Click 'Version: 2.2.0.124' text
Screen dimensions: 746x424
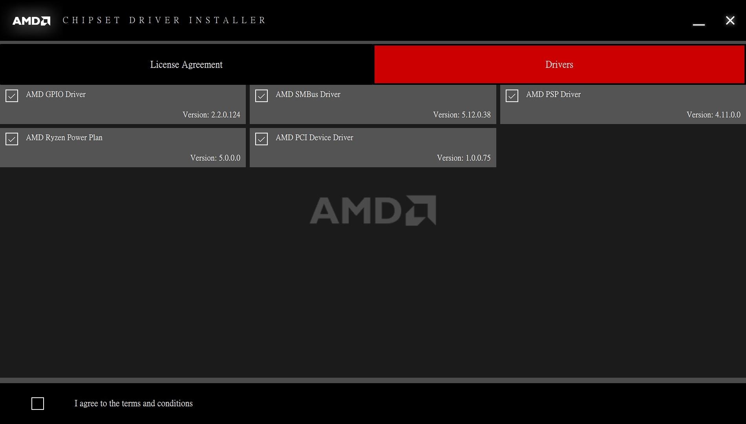(211, 115)
